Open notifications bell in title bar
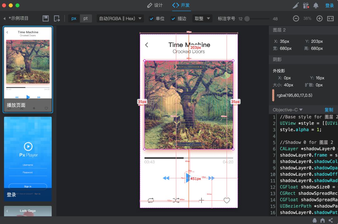The image size is (338, 224). pyautogui.click(x=316, y=5)
